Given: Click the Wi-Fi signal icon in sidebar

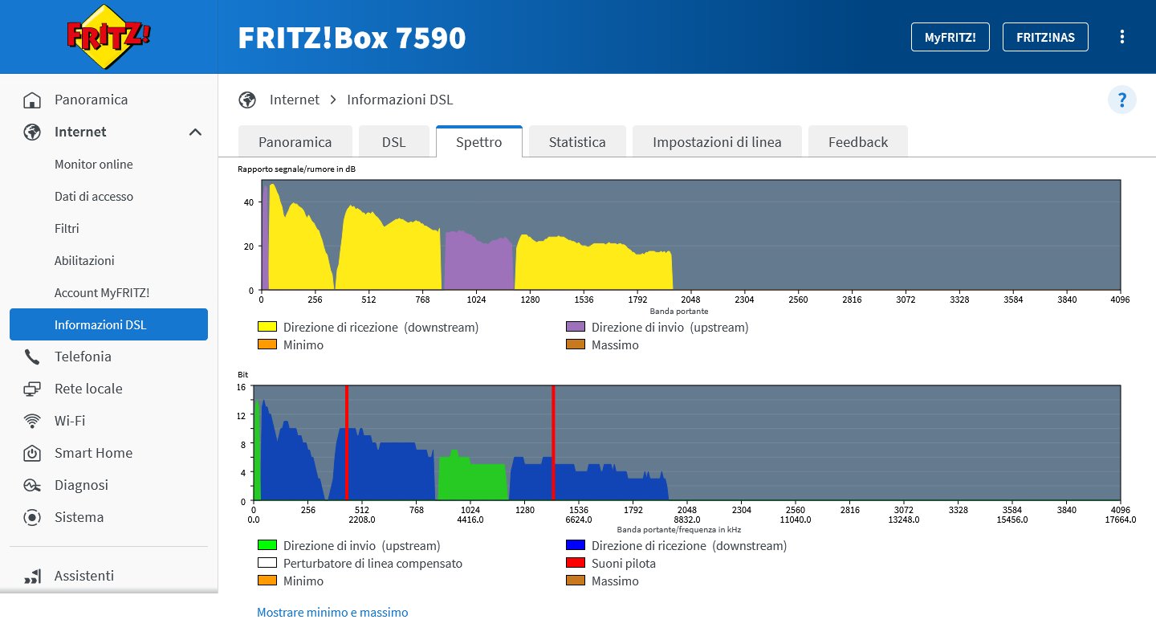Looking at the screenshot, I should (x=32, y=422).
